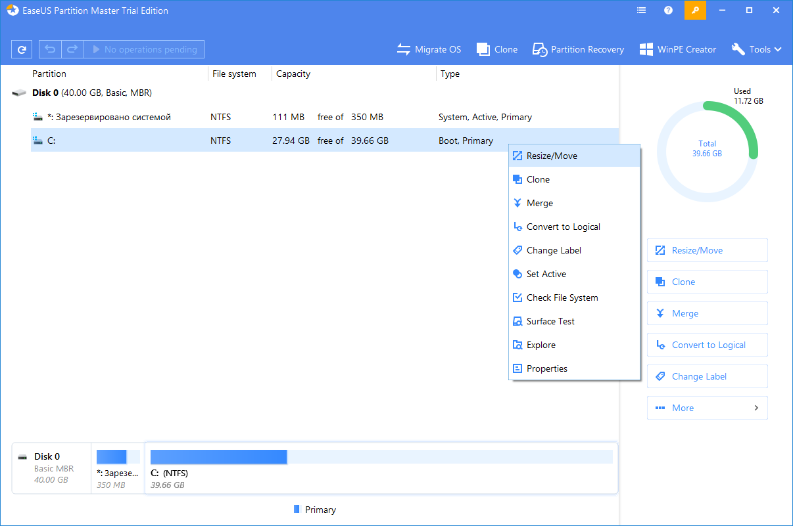Click the Partition column header
The image size is (793, 526).
[49, 74]
